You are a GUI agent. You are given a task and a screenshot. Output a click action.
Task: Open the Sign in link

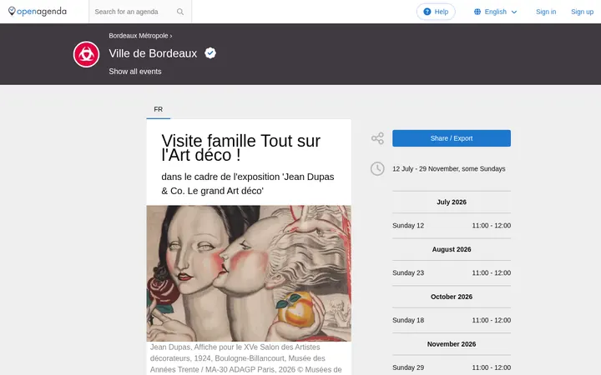[546, 12]
